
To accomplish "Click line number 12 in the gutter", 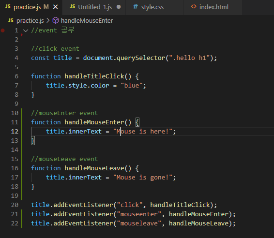I will (15, 131).
